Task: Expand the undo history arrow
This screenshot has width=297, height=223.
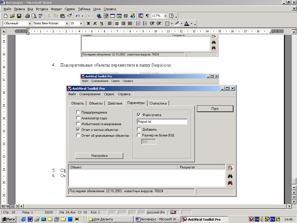Action: point(82,16)
